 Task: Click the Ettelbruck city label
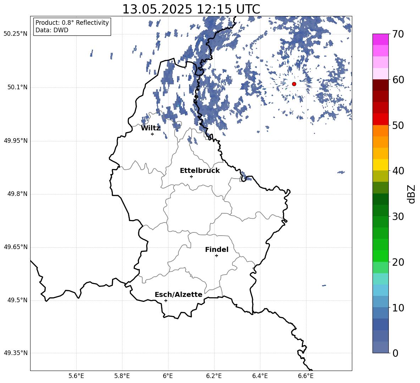(200, 171)
